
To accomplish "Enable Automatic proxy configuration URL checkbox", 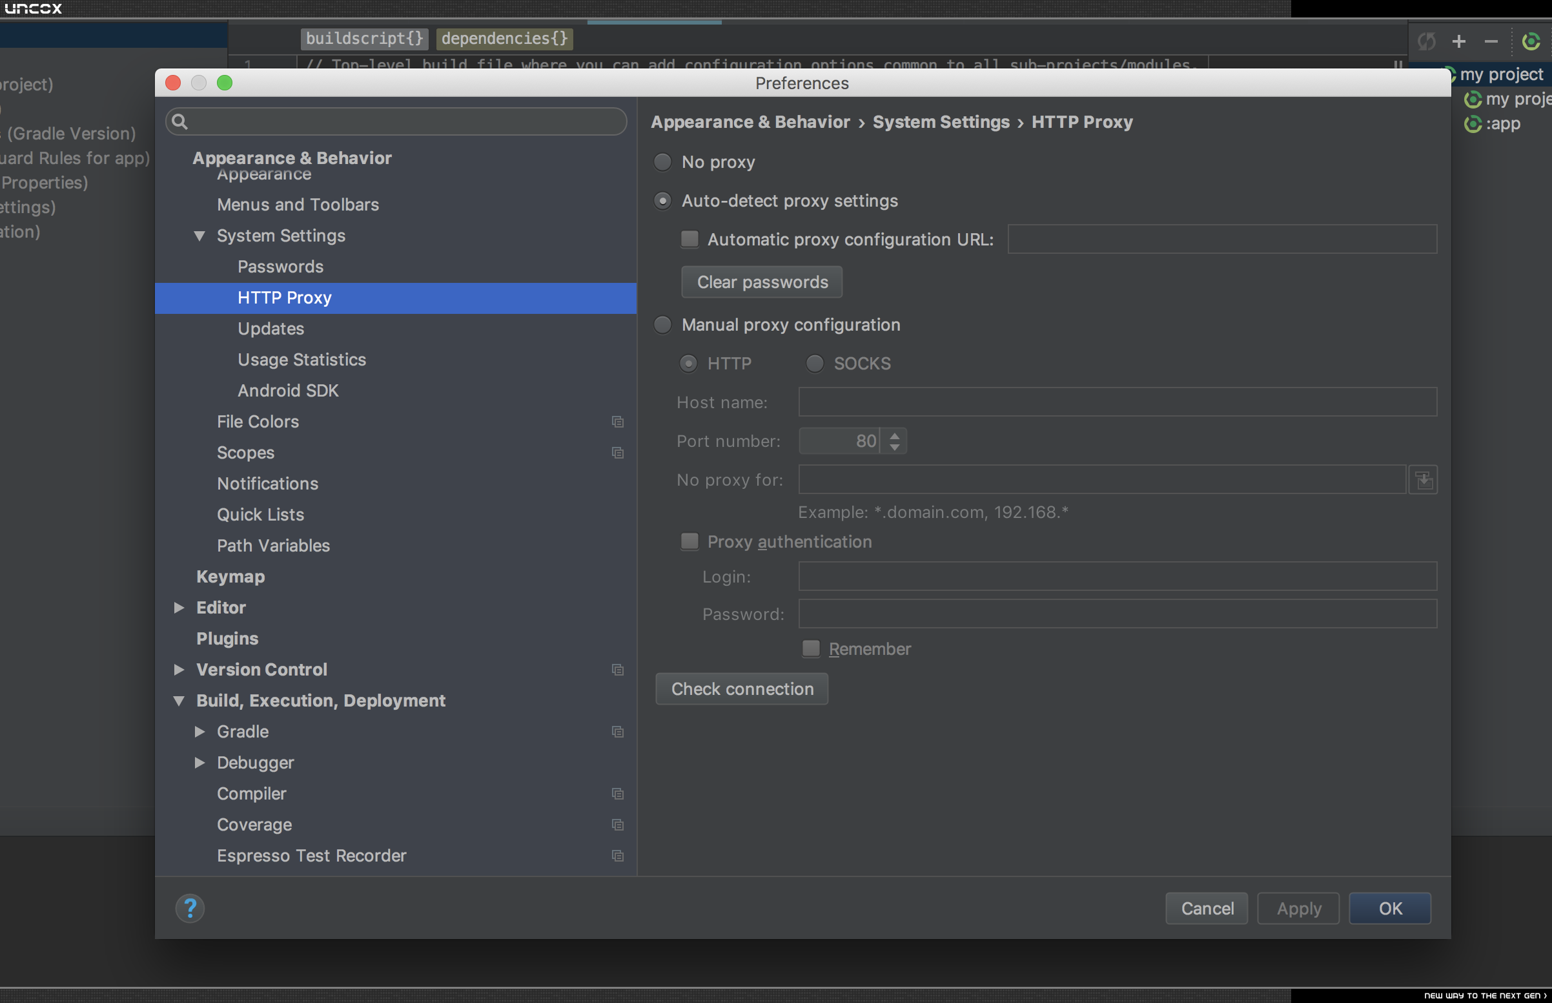I will click(689, 239).
